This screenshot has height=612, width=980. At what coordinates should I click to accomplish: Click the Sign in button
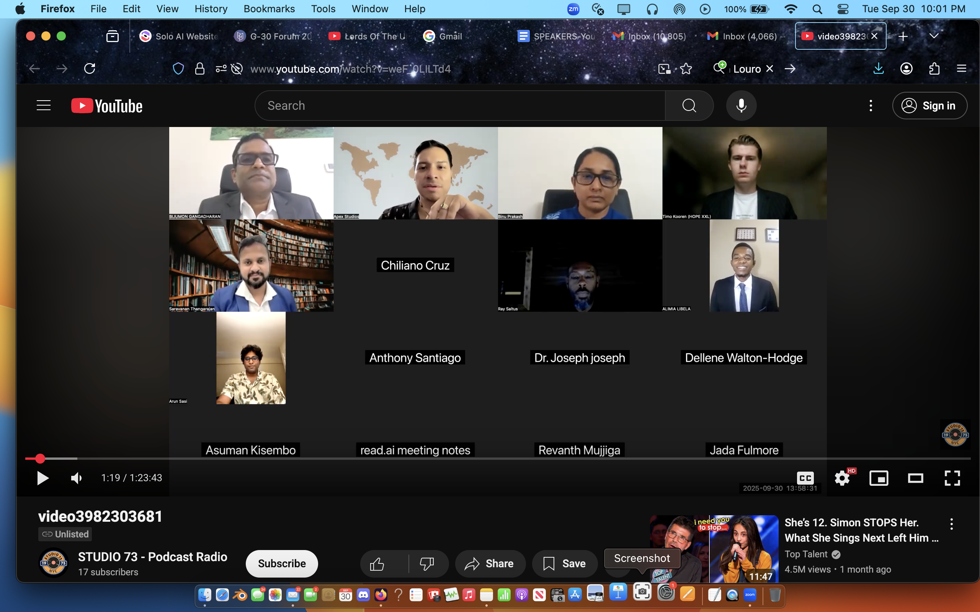pos(929,106)
